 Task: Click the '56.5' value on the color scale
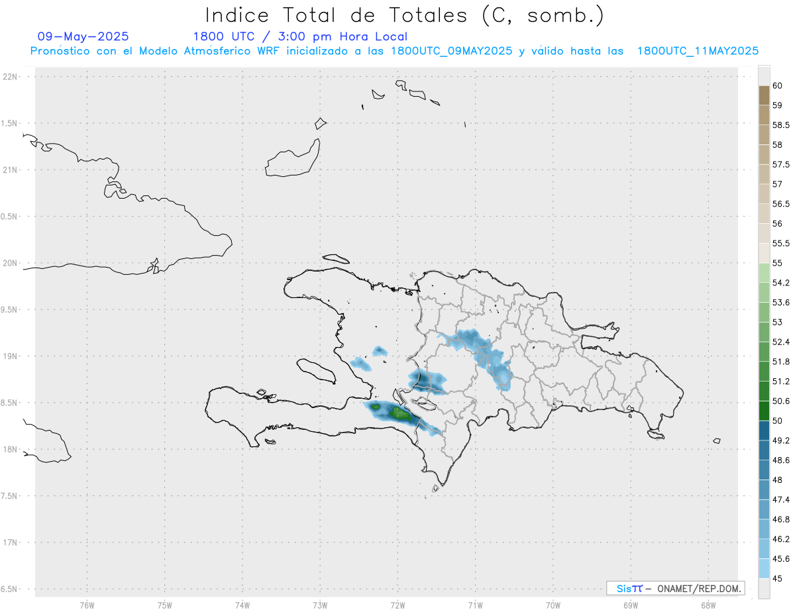tap(780, 204)
